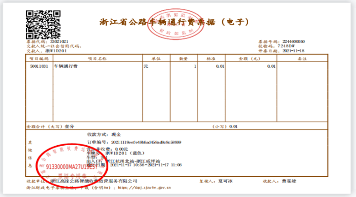Click the round red company stamp
Screen dimensions: 356x197
[x=72, y=166]
